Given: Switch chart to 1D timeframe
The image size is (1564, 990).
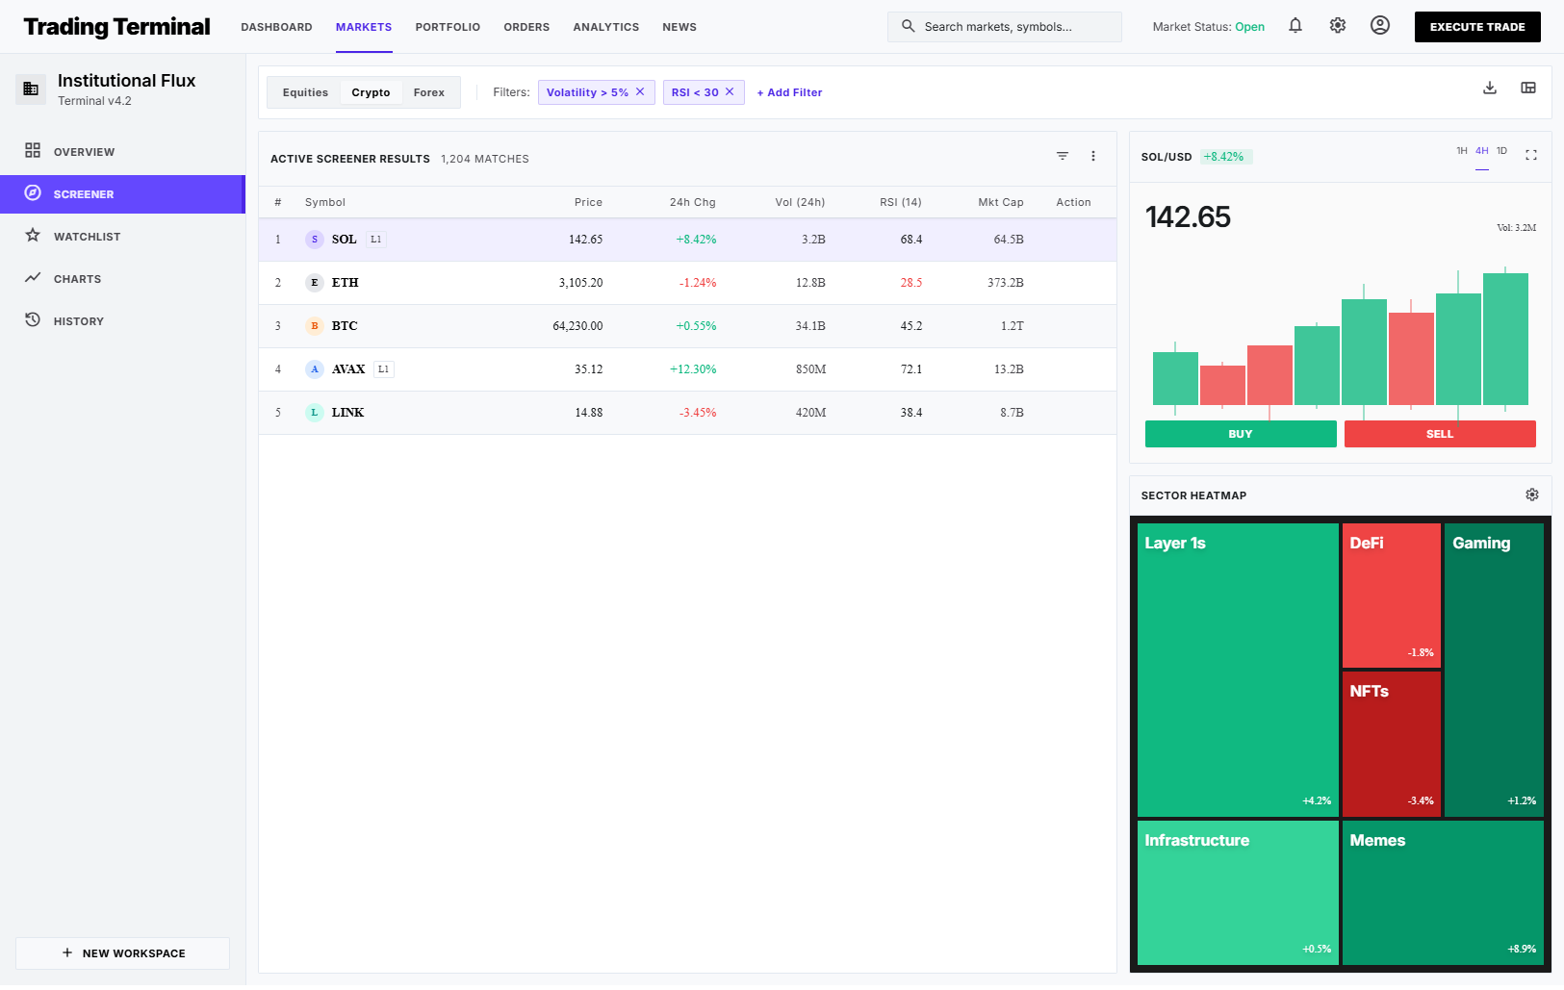Looking at the screenshot, I should point(1501,151).
